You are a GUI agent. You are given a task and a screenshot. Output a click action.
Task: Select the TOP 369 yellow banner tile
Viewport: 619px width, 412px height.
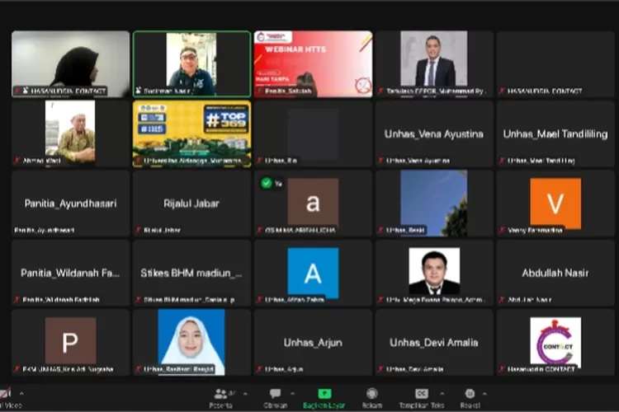point(191,133)
